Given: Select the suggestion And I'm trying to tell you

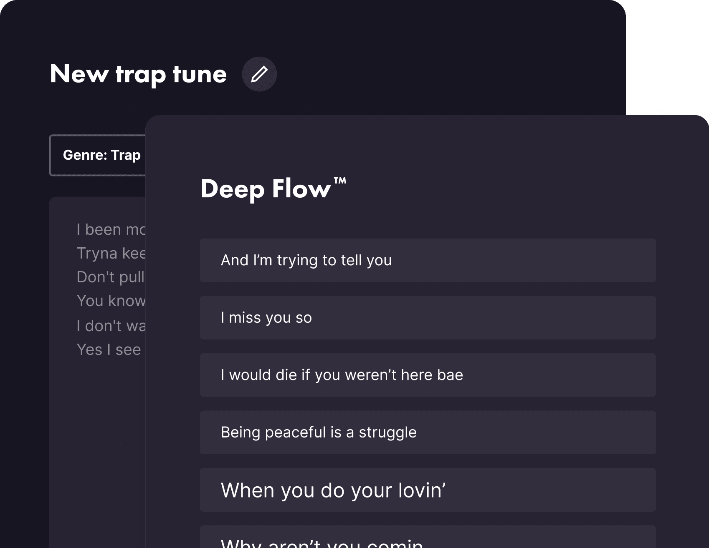Looking at the screenshot, I should (x=427, y=260).
